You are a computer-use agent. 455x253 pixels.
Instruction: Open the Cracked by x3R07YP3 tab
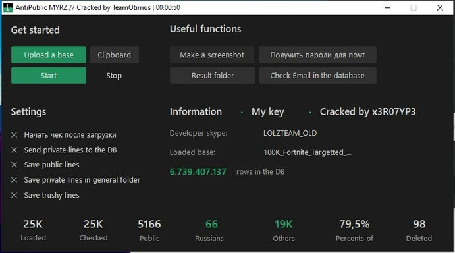click(367, 112)
